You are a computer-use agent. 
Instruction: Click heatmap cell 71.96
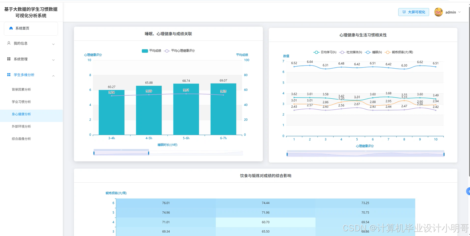point(266,212)
